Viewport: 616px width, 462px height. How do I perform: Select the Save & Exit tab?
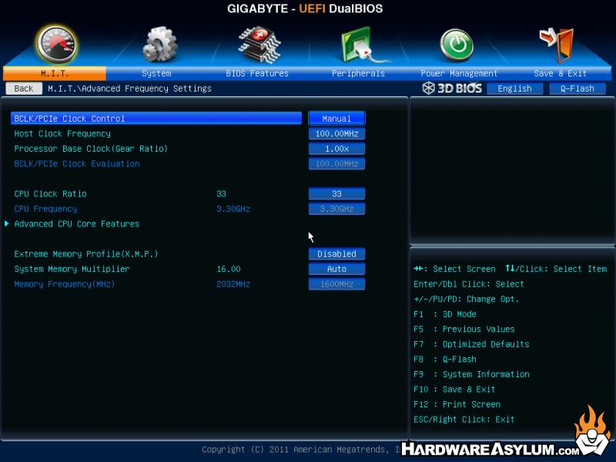pyautogui.click(x=561, y=73)
